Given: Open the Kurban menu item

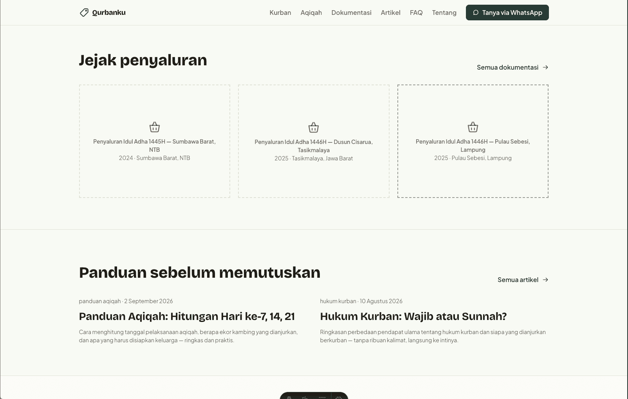Looking at the screenshot, I should pos(280,13).
